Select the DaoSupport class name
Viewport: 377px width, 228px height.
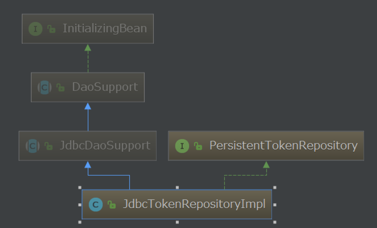click(105, 87)
